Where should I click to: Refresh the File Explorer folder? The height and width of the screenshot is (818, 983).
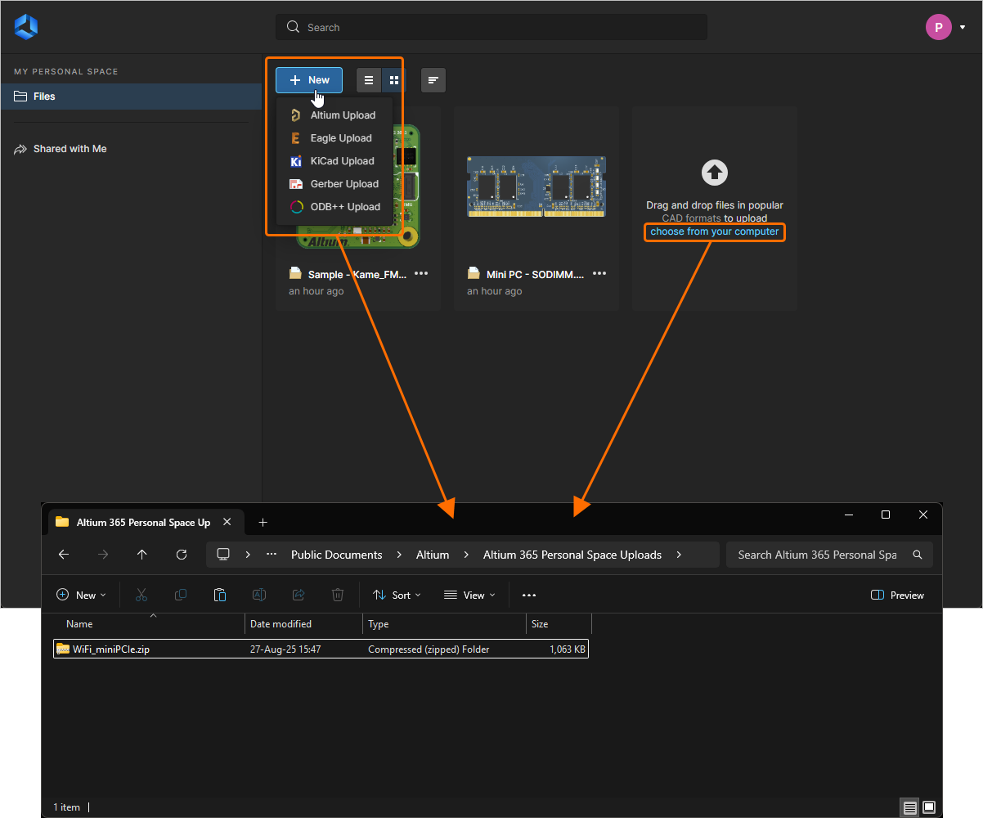pos(182,555)
